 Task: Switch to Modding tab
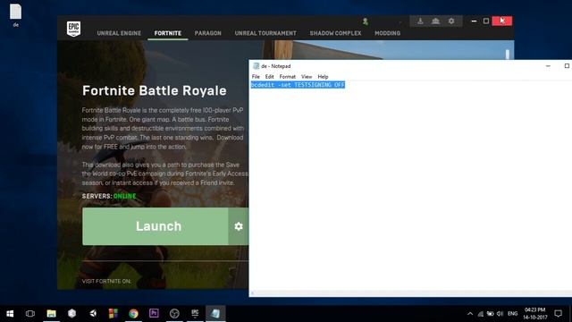coord(387,33)
